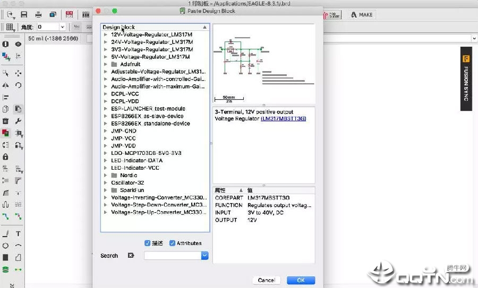Select JMP-GND entry

click(x=123, y=131)
